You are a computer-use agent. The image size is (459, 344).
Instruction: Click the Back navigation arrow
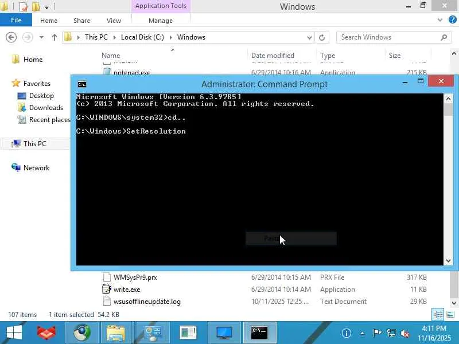pyautogui.click(x=11, y=37)
